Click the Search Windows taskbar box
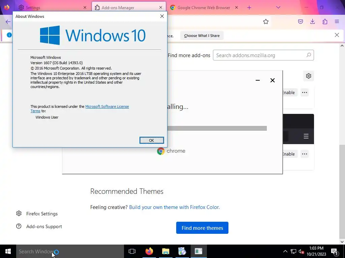 (70, 251)
